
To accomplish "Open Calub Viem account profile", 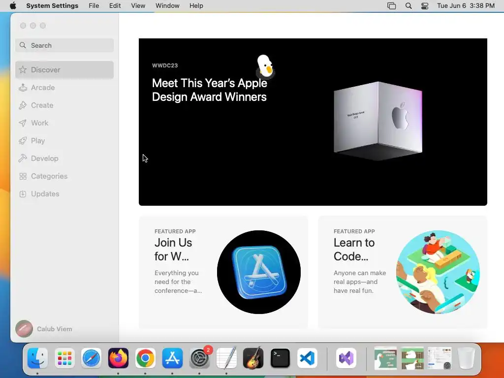I will click(x=44, y=329).
